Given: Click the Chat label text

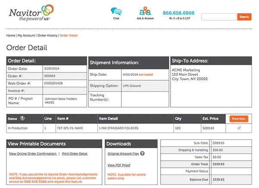Looking at the screenshot, I should (116, 19).
